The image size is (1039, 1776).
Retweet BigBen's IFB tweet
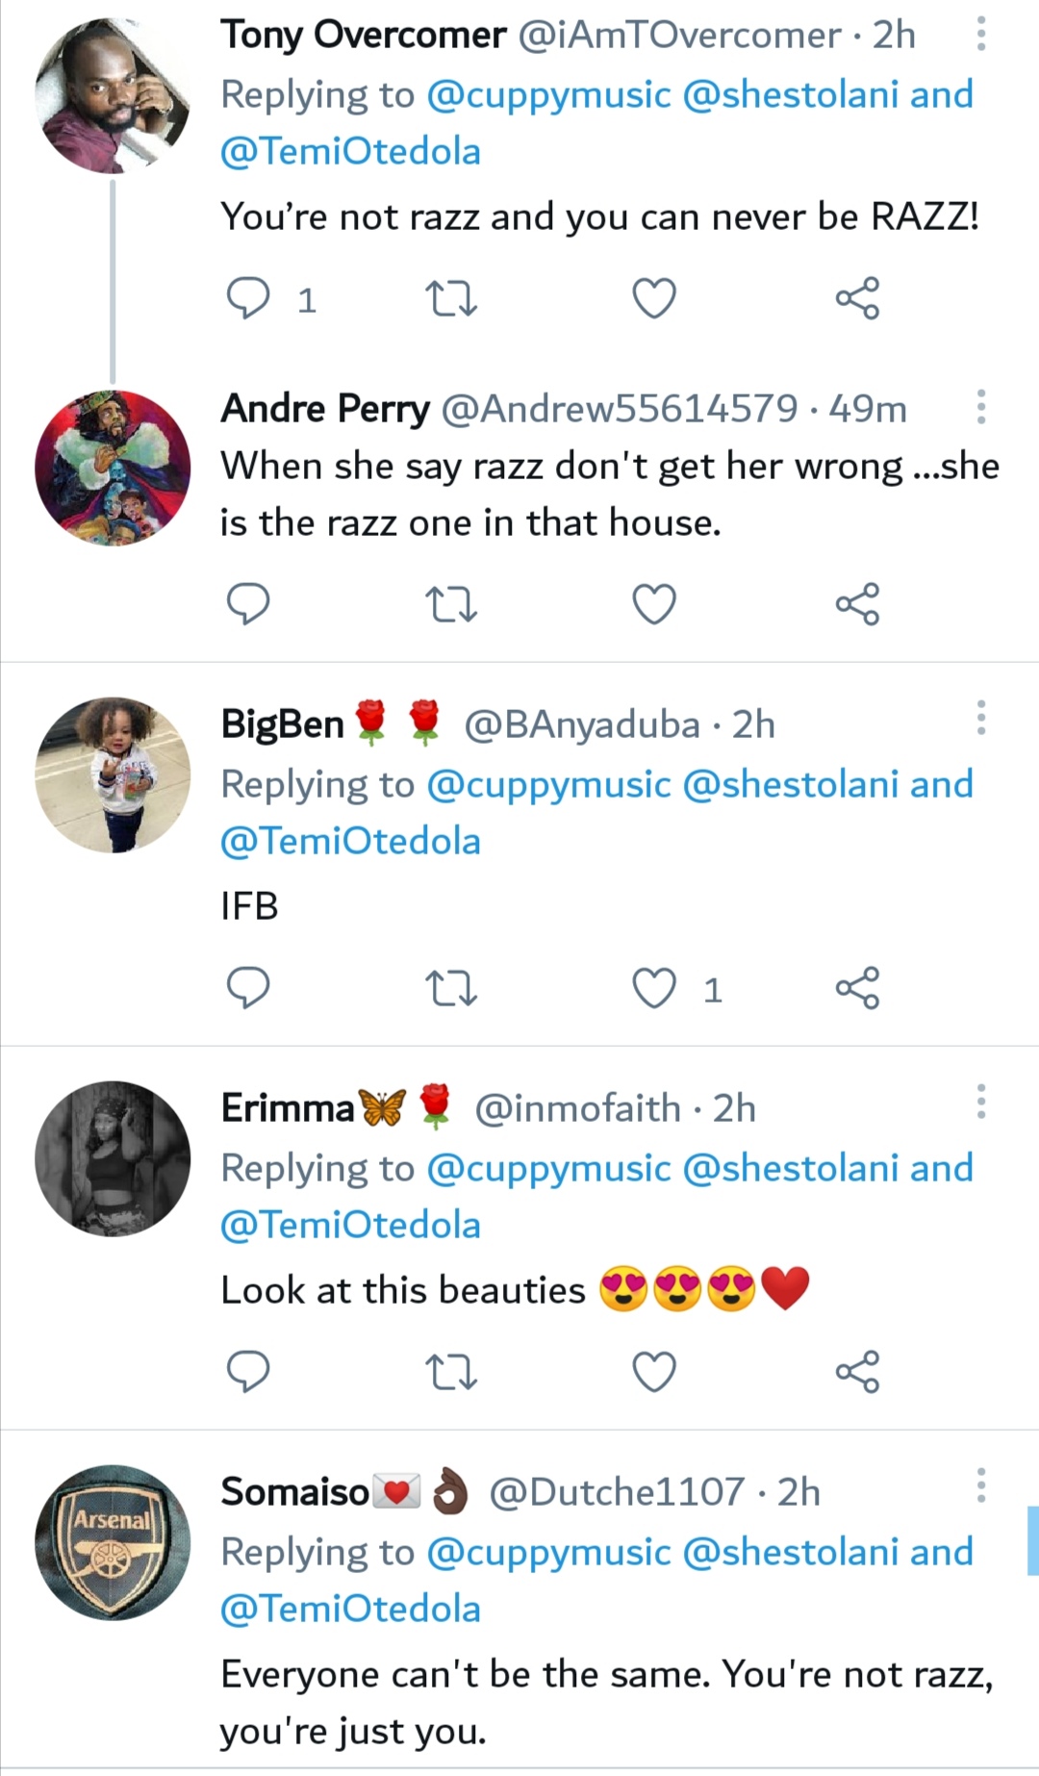450,988
